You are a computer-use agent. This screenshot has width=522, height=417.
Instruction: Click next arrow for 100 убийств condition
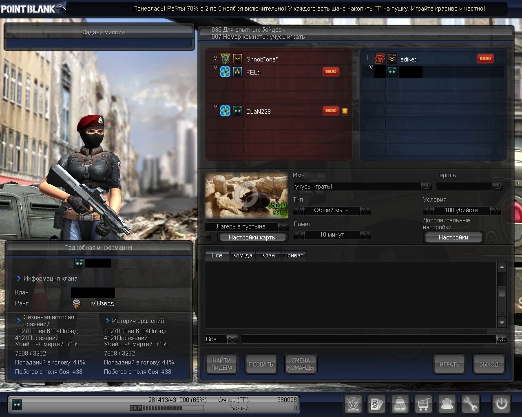[495, 211]
